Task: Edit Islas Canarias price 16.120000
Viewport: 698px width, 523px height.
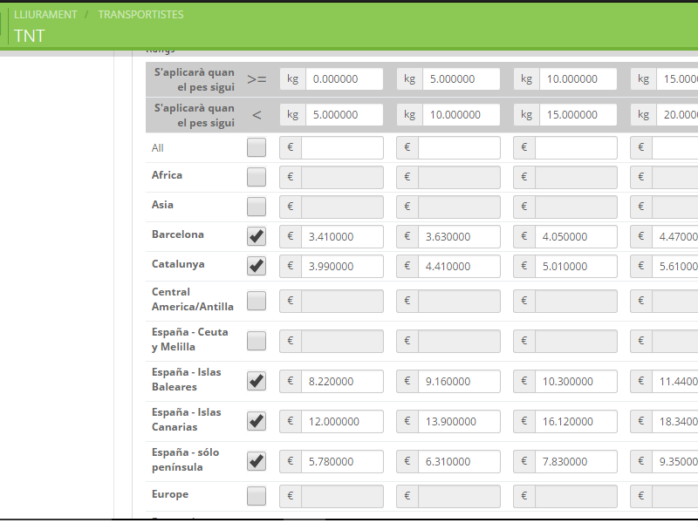Action: pyautogui.click(x=576, y=421)
